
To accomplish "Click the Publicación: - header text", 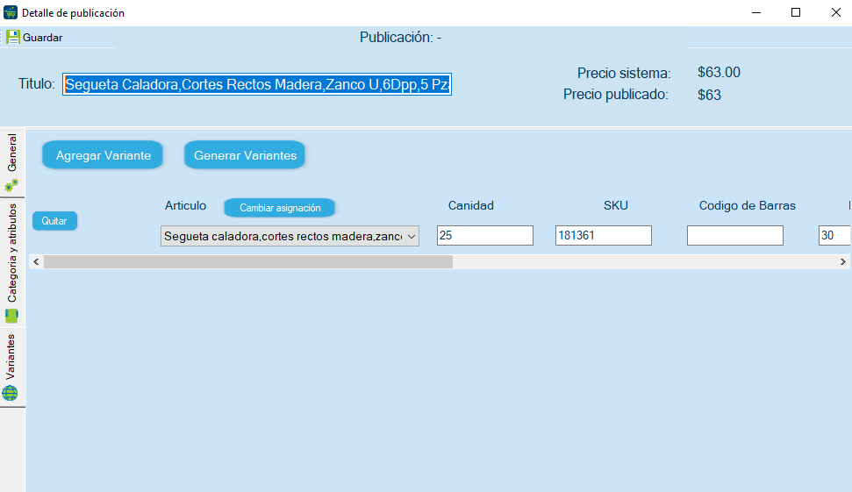I will 400,38.
